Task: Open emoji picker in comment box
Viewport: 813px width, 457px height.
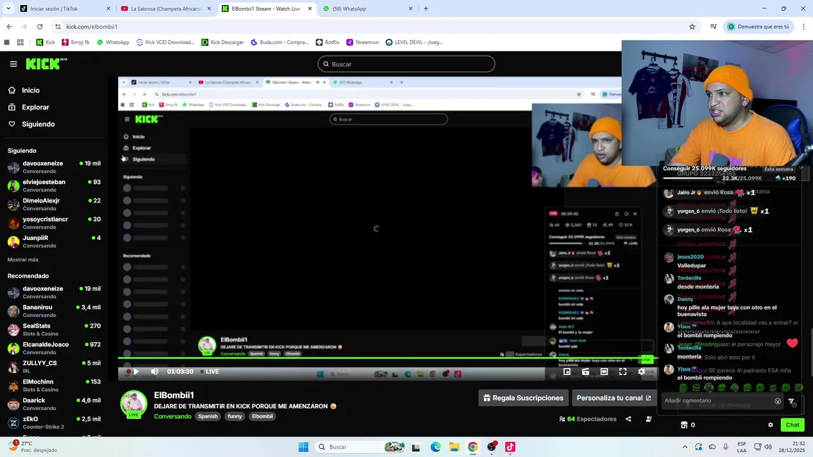Action: [x=777, y=401]
